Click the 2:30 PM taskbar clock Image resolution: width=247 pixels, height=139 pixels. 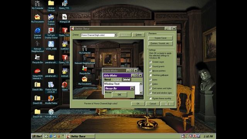click(x=208, y=136)
